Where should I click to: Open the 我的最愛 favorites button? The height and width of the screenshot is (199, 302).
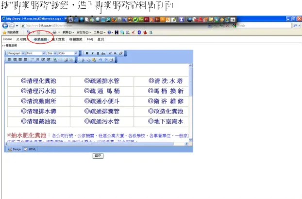point(11,33)
